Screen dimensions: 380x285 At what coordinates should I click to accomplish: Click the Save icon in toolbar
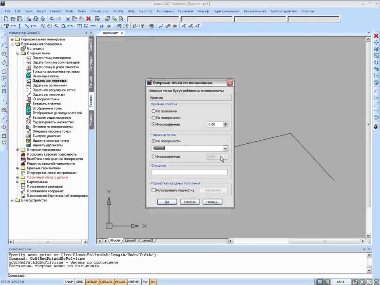[x=20, y=19]
